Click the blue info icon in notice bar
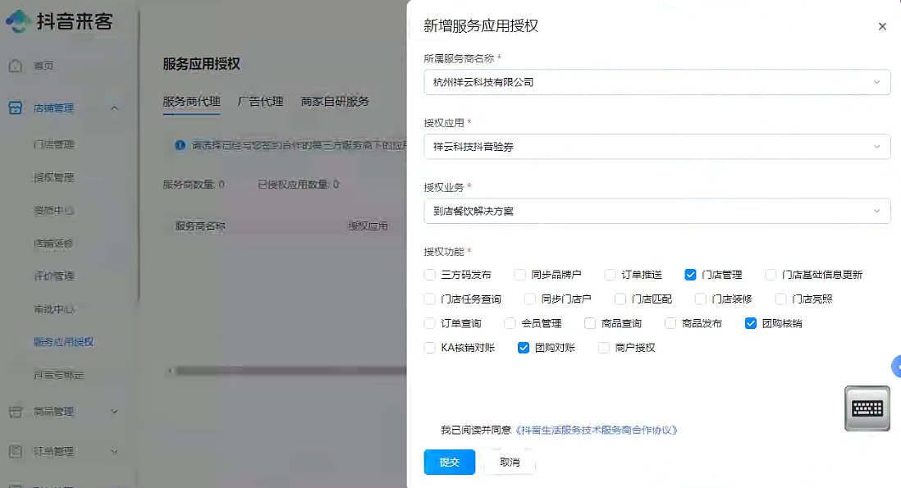 (180, 145)
